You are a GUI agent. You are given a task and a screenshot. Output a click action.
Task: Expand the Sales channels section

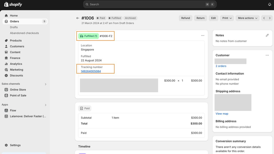click(45, 84)
